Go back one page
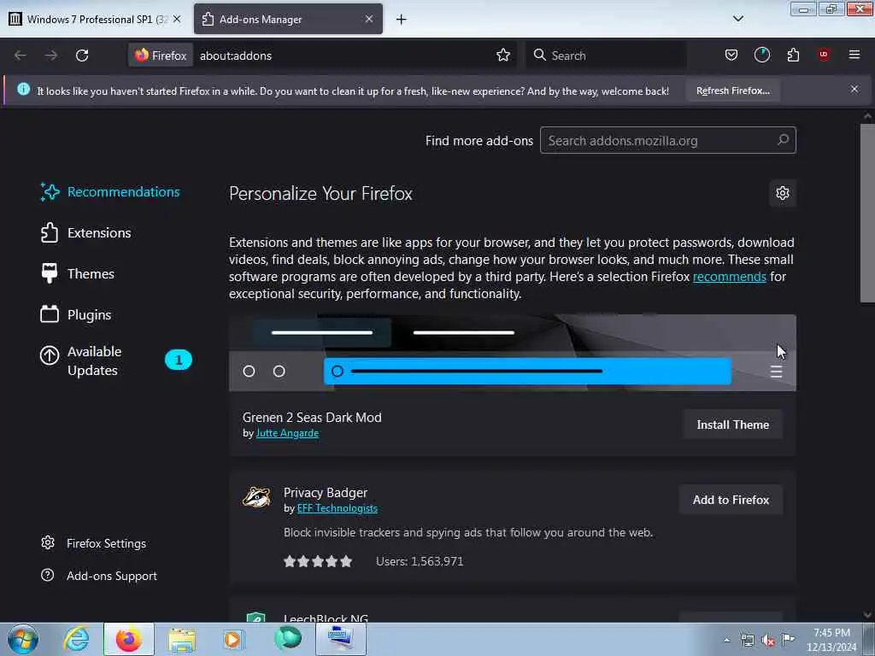This screenshot has width=875, height=656. [x=21, y=56]
